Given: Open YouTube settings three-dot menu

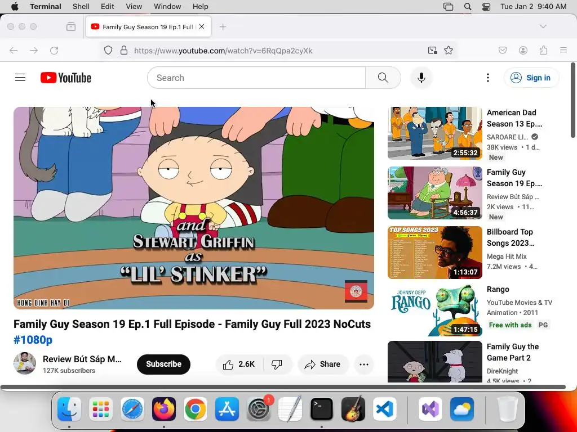Looking at the screenshot, I should click(x=487, y=78).
